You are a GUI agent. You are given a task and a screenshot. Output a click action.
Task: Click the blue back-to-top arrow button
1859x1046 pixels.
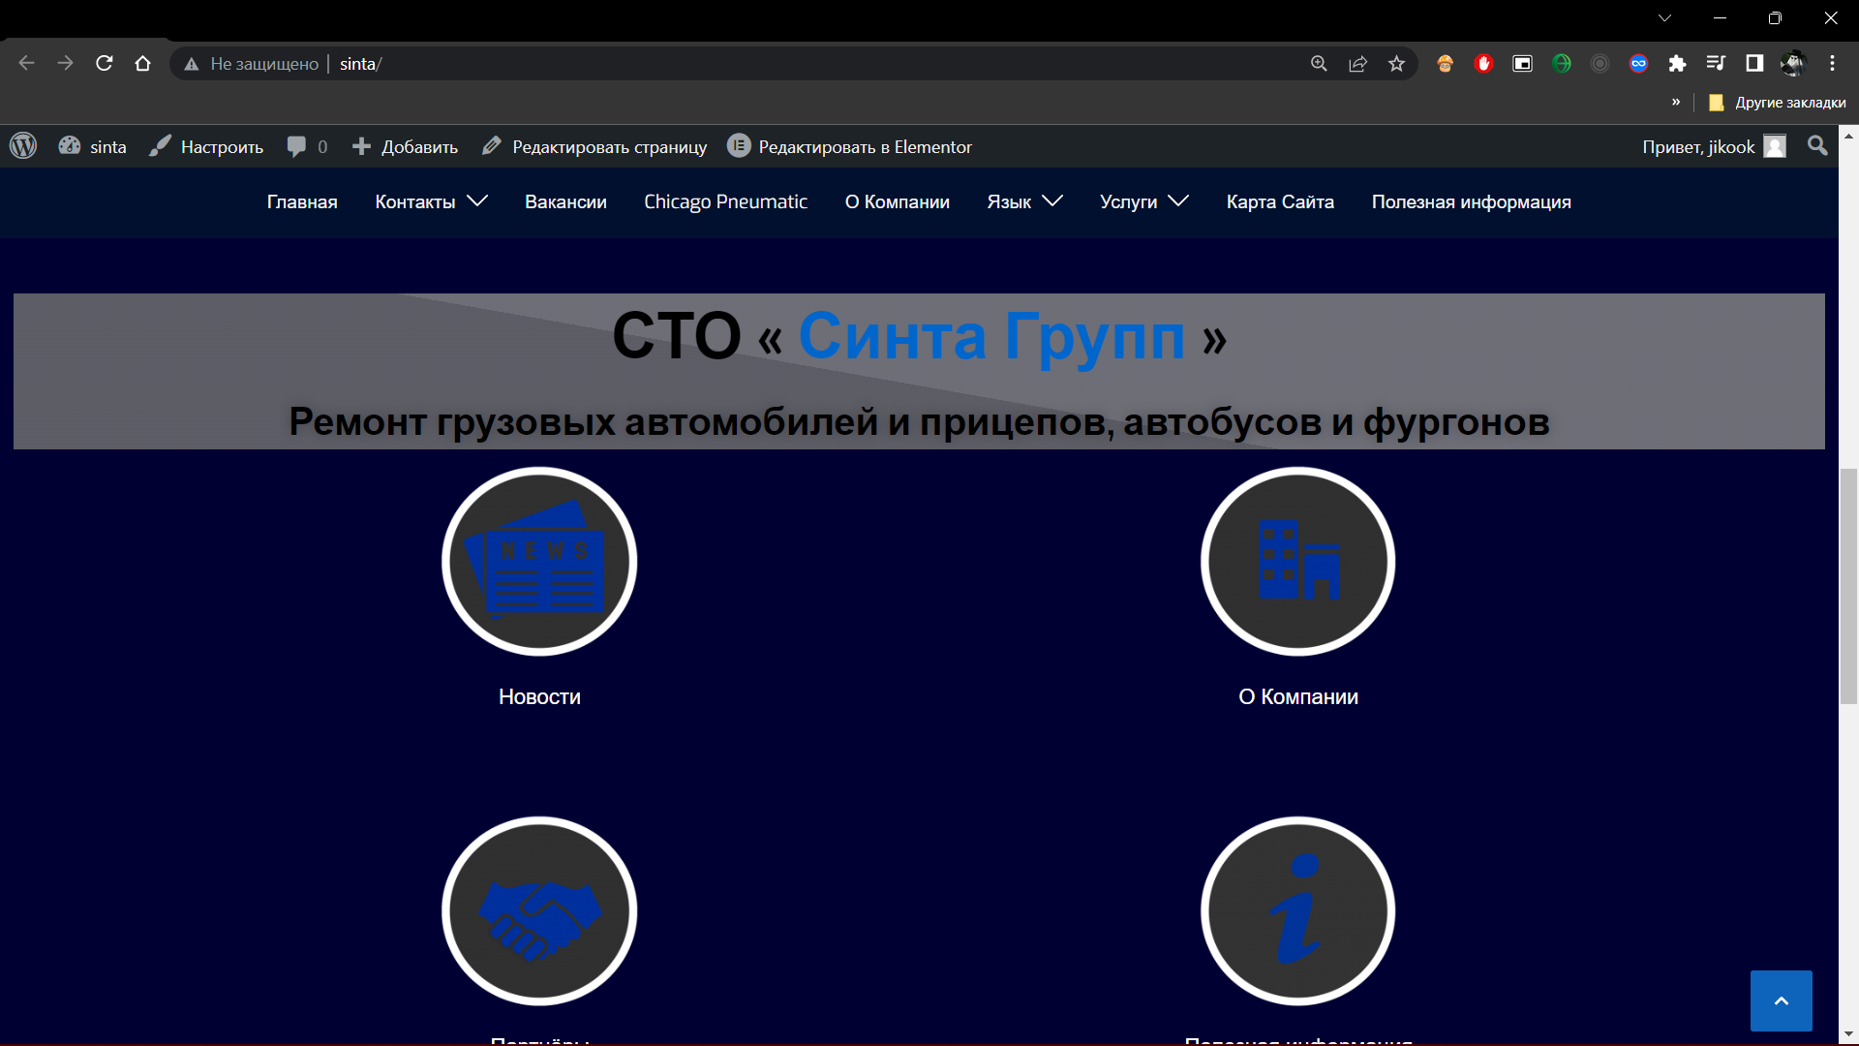(1781, 1000)
